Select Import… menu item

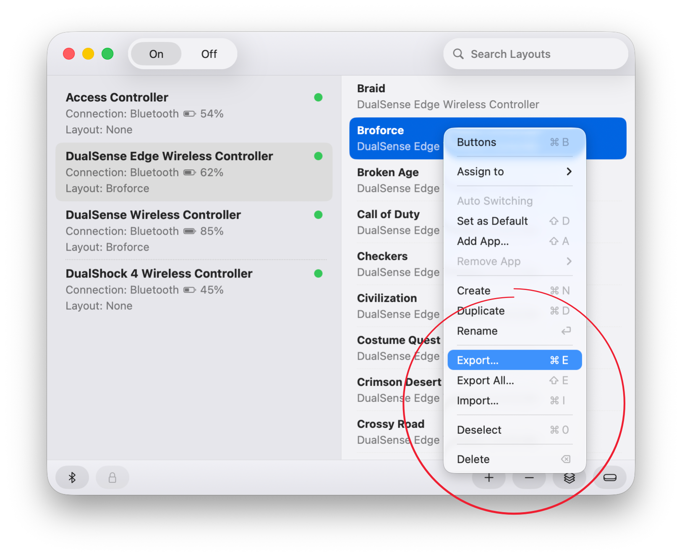click(515, 400)
